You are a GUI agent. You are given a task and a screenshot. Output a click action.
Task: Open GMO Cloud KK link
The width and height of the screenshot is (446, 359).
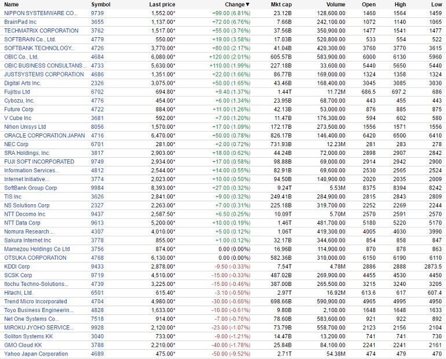23,345
